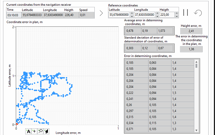Click the pause button
This screenshot has height=135, width=215.
185,13
